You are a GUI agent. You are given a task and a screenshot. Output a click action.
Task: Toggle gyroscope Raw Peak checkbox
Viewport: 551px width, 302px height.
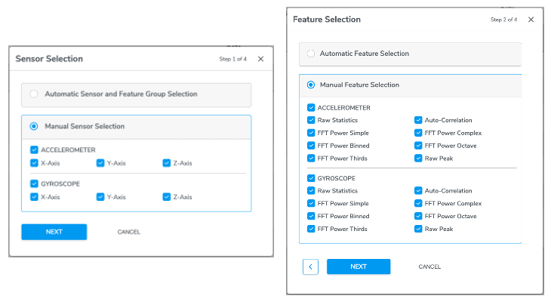click(x=418, y=229)
